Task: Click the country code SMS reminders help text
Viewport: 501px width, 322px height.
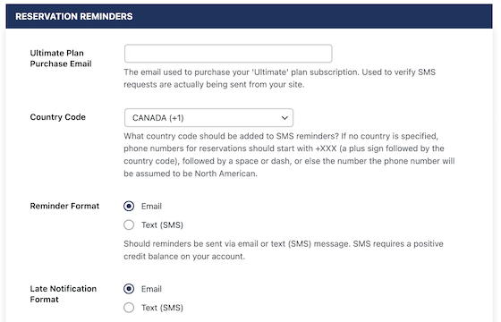Action: click(x=289, y=155)
